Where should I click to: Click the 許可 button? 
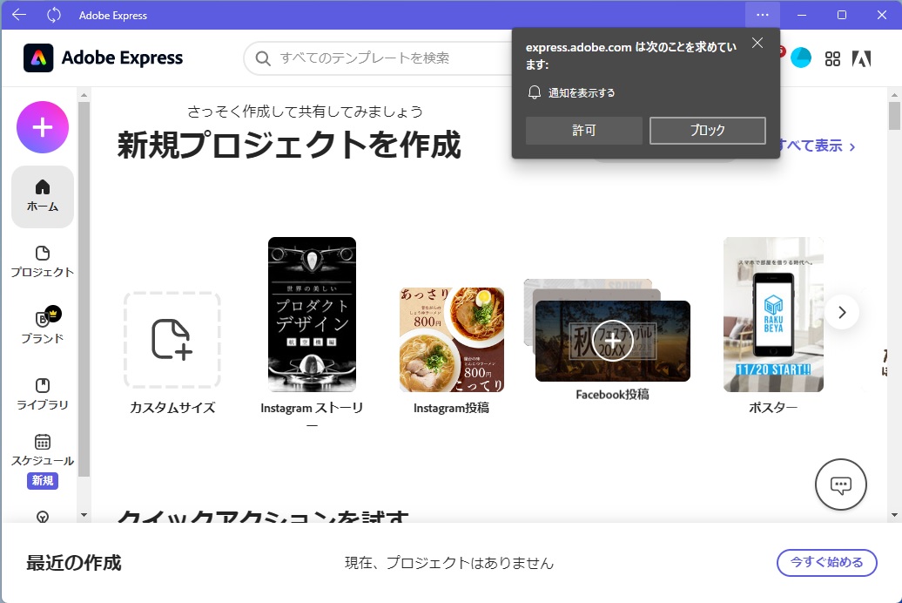coord(584,130)
